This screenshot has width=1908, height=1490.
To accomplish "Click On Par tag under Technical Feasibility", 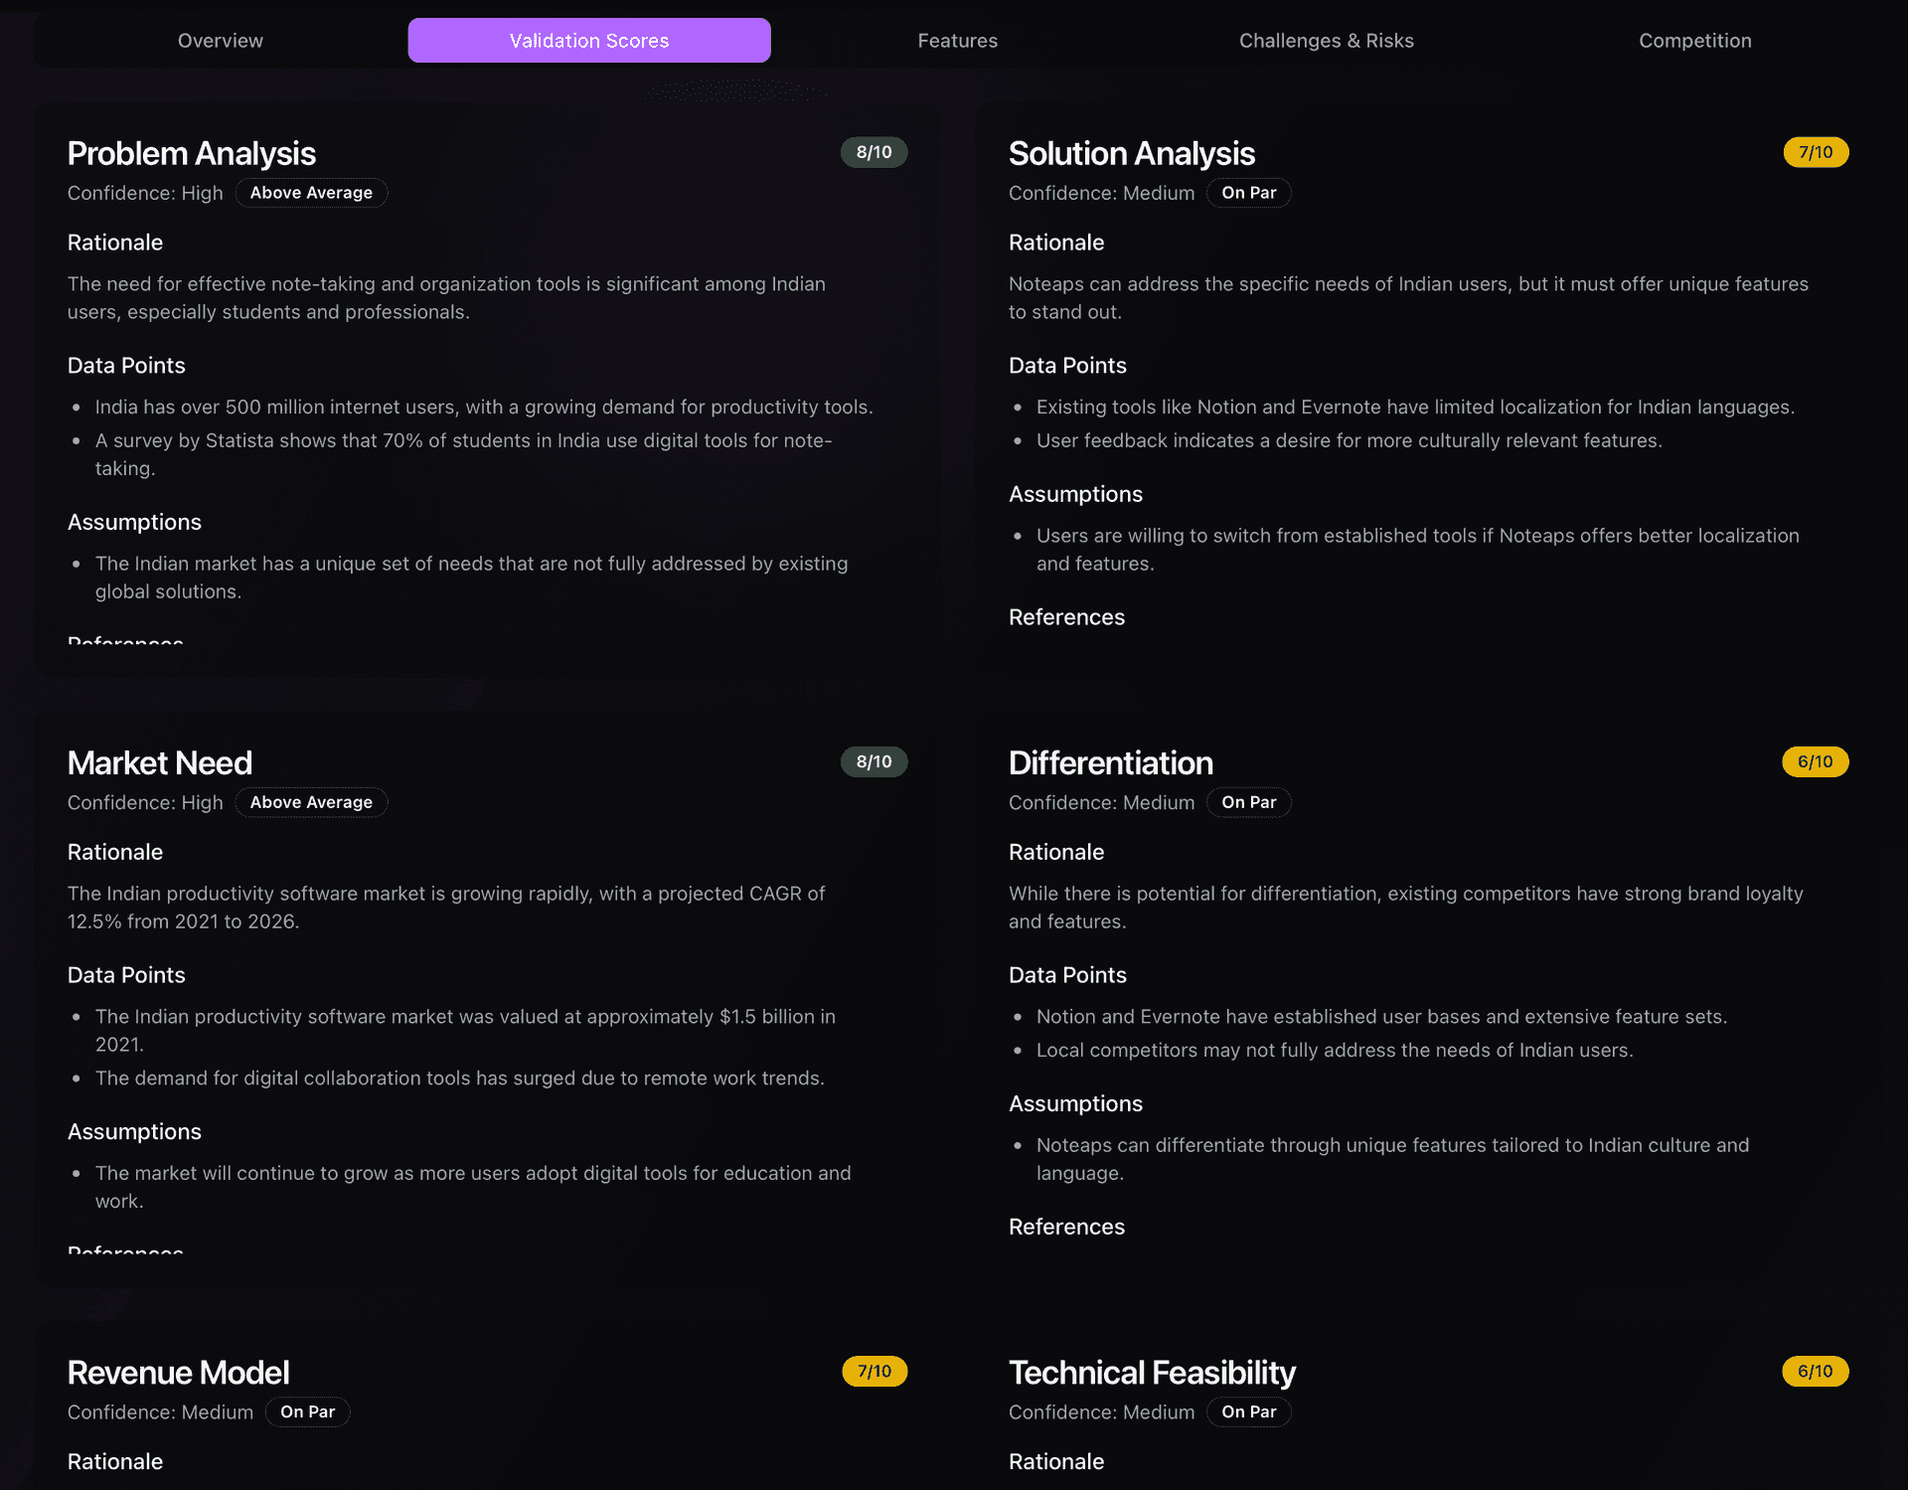I will [x=1249, y=1411].
